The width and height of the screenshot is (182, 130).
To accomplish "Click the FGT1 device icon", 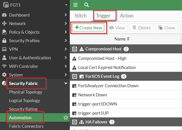I will 6,5.
